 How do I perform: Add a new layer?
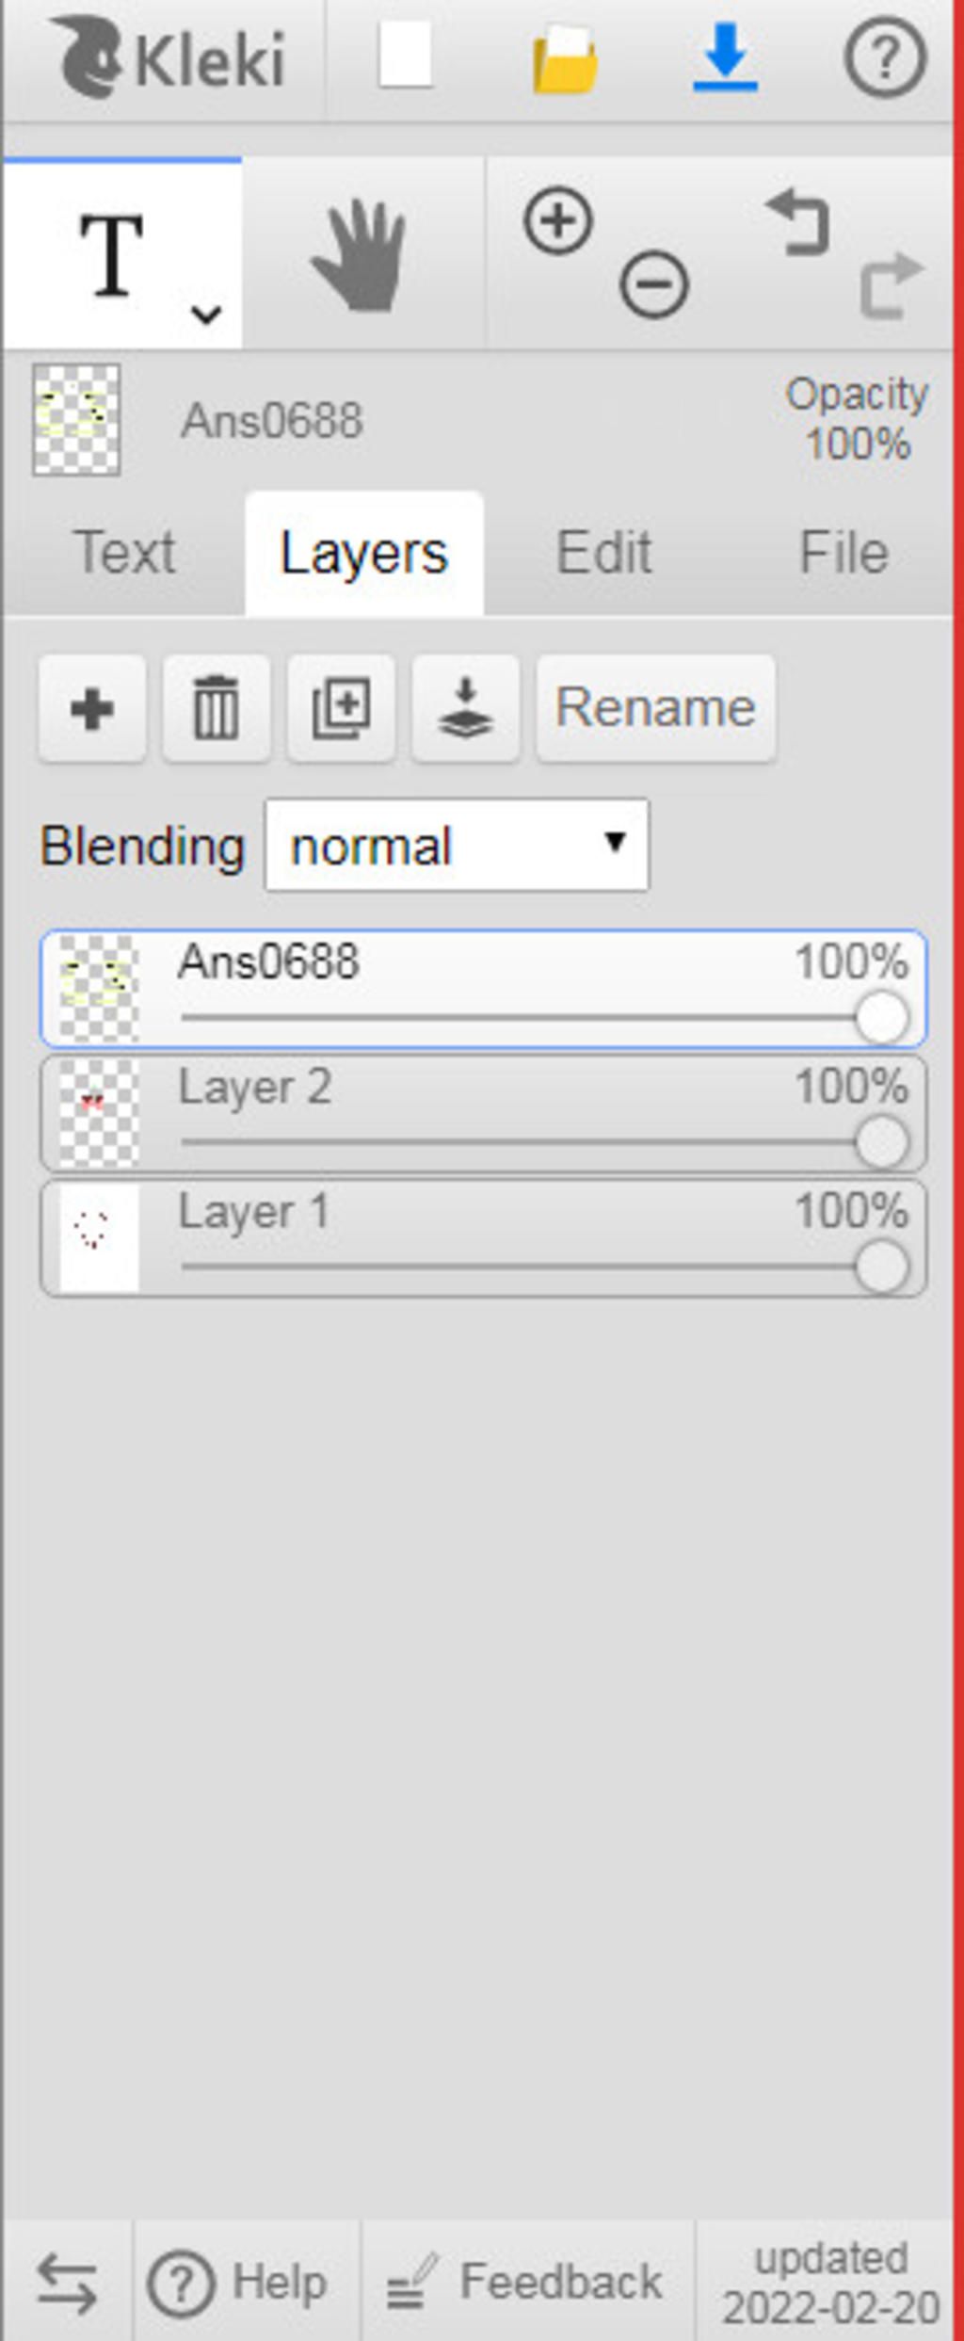tap(92, 708)
